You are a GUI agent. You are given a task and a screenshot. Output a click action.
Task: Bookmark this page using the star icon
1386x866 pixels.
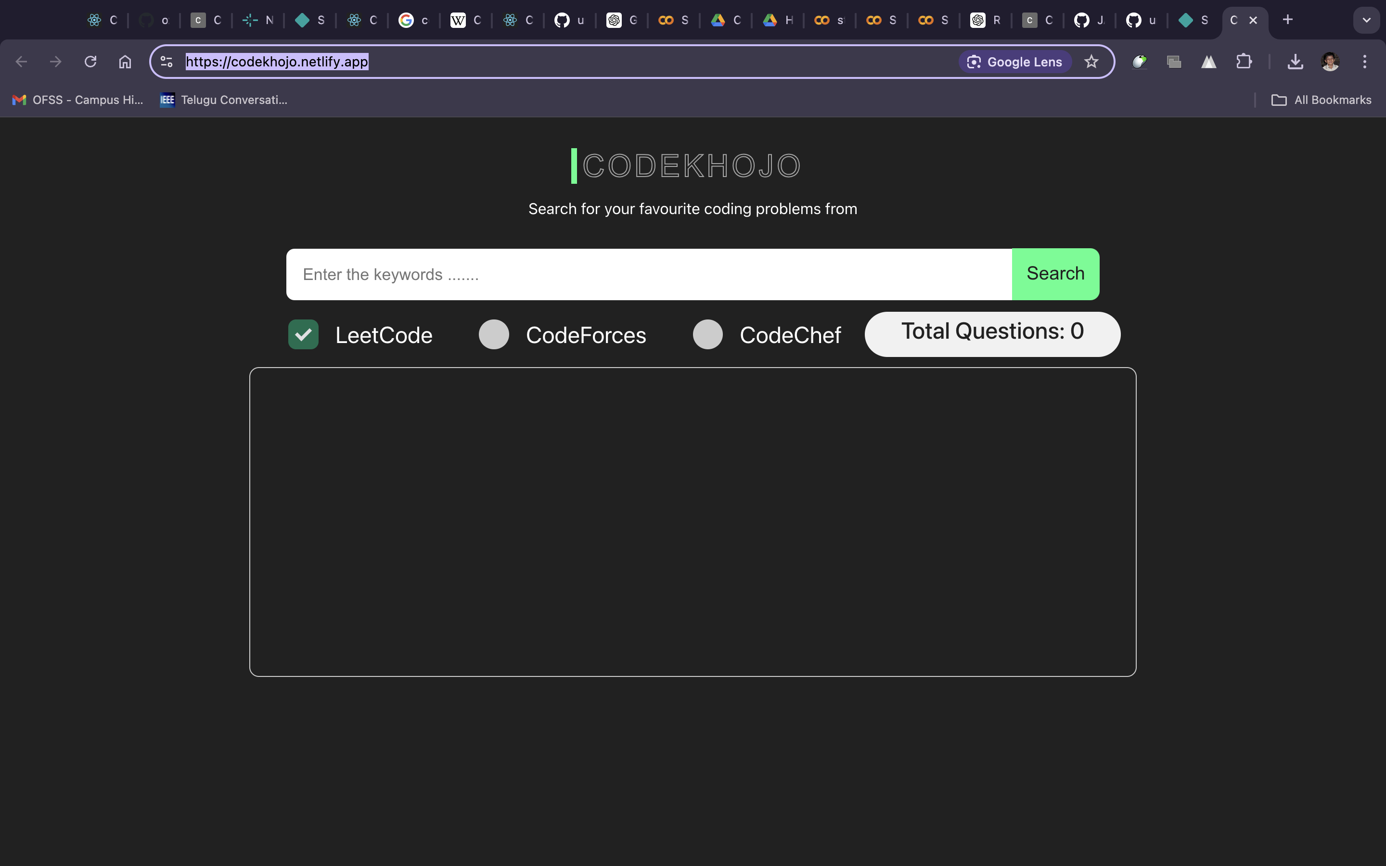pos(1091,61)
